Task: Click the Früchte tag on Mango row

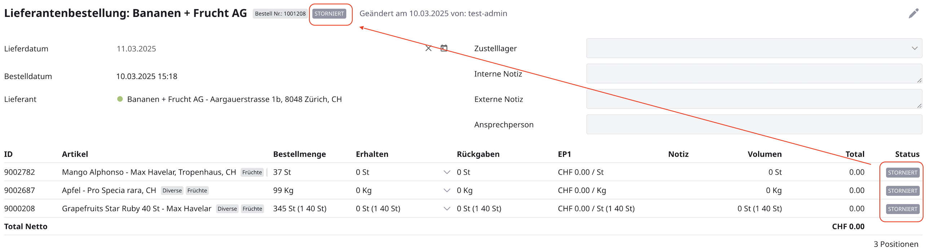Action: (x=252, y=172)
